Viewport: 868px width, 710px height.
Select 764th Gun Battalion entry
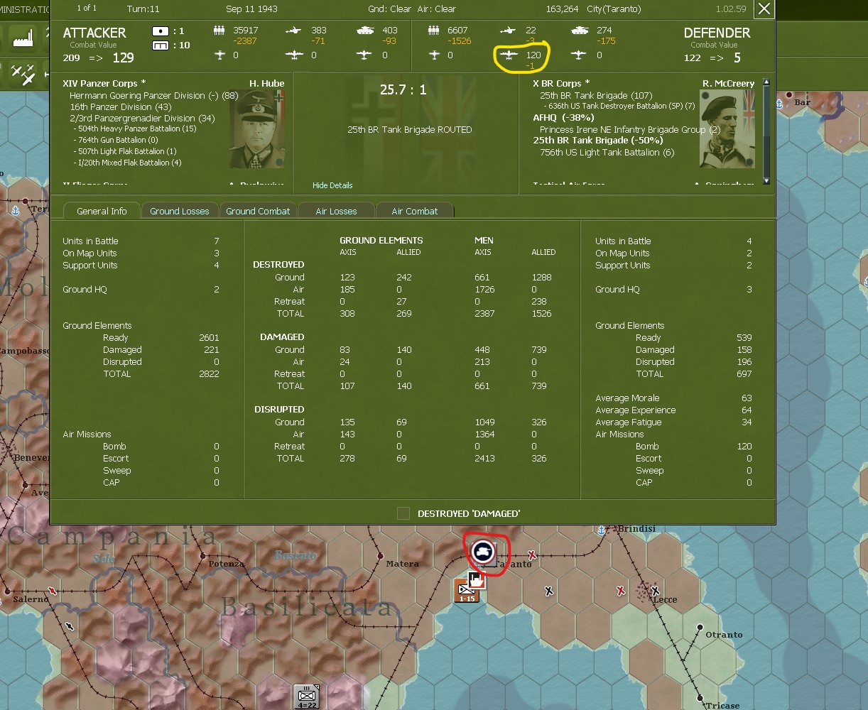coord(116,140)
